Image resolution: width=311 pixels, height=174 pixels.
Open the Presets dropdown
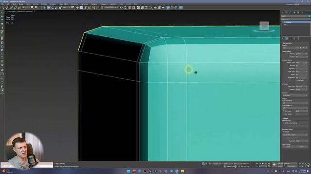291,48
